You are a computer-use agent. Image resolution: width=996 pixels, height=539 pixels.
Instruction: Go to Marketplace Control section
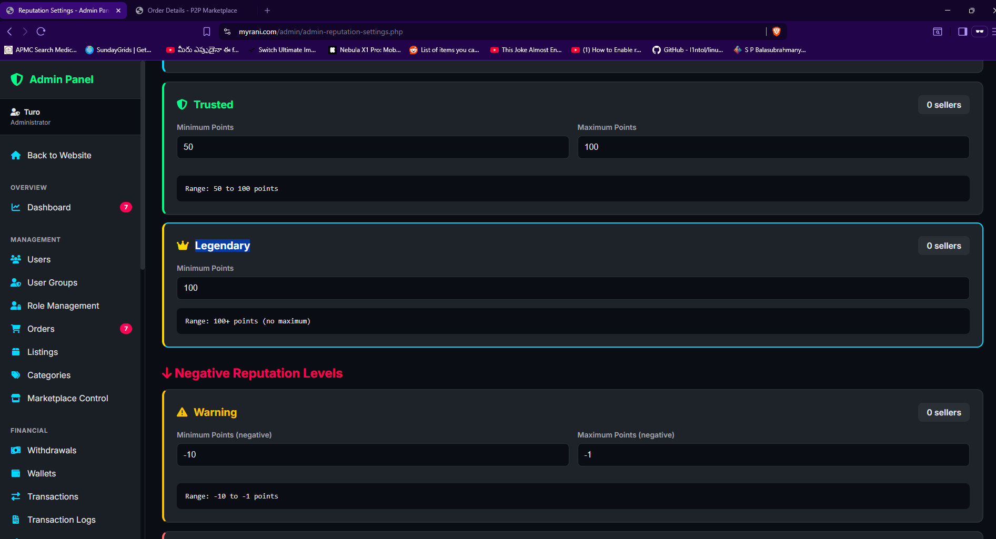pyautogui.click(x=67, y=398)
